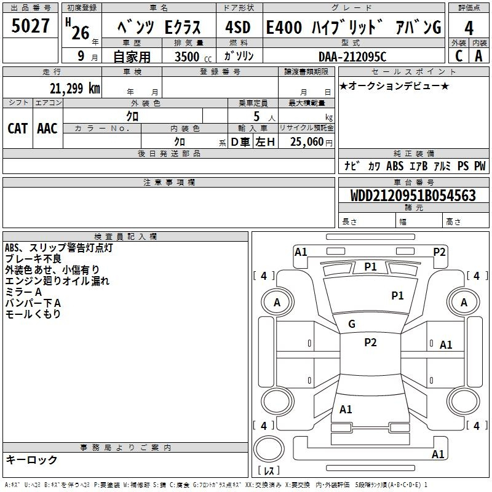
Task: Select the exterior color クロ under 外装色
Action: click(x=132, y=116)
